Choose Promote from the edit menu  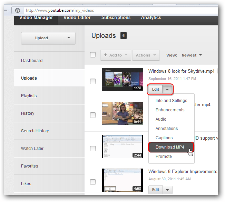pos(171,156)
